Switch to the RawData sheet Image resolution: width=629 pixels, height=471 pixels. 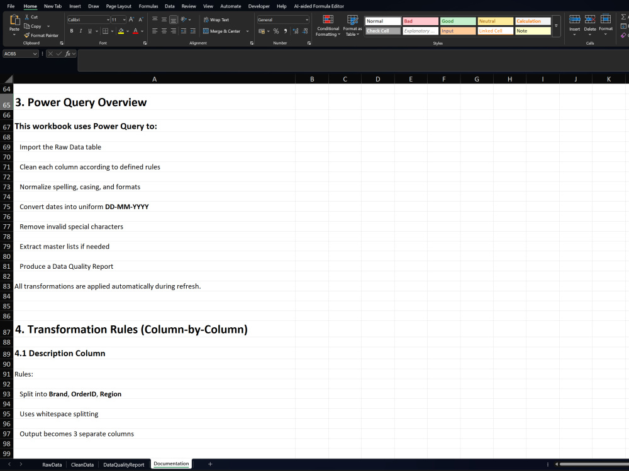click(x=52, y=465)
